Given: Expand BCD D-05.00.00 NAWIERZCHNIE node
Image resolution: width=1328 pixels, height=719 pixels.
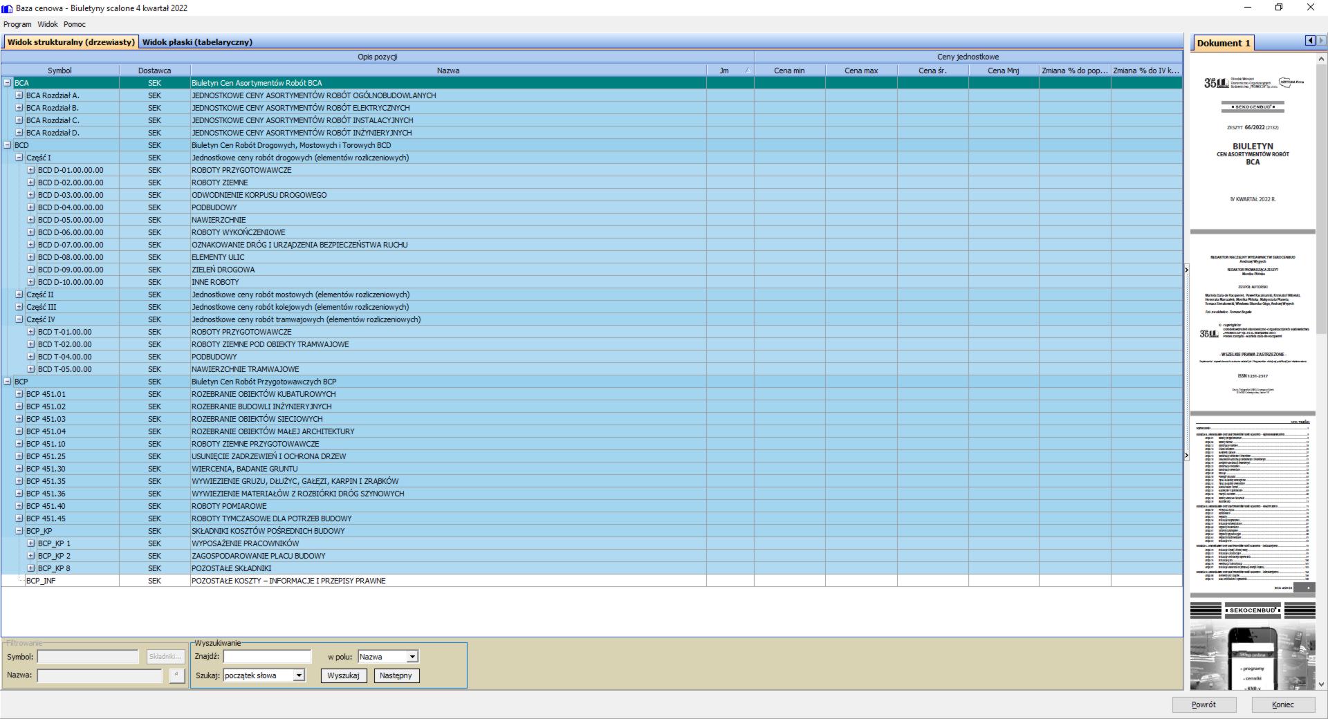Looking at the screenshot, I should [x=31, y=220].
